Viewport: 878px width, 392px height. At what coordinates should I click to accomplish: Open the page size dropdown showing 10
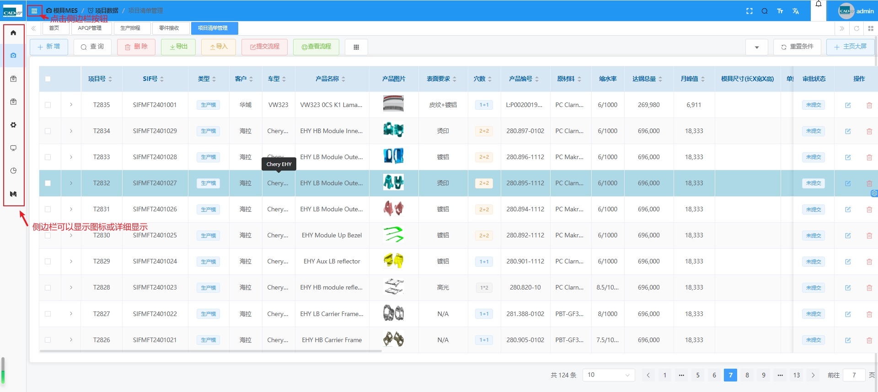(x=609, y=375)
